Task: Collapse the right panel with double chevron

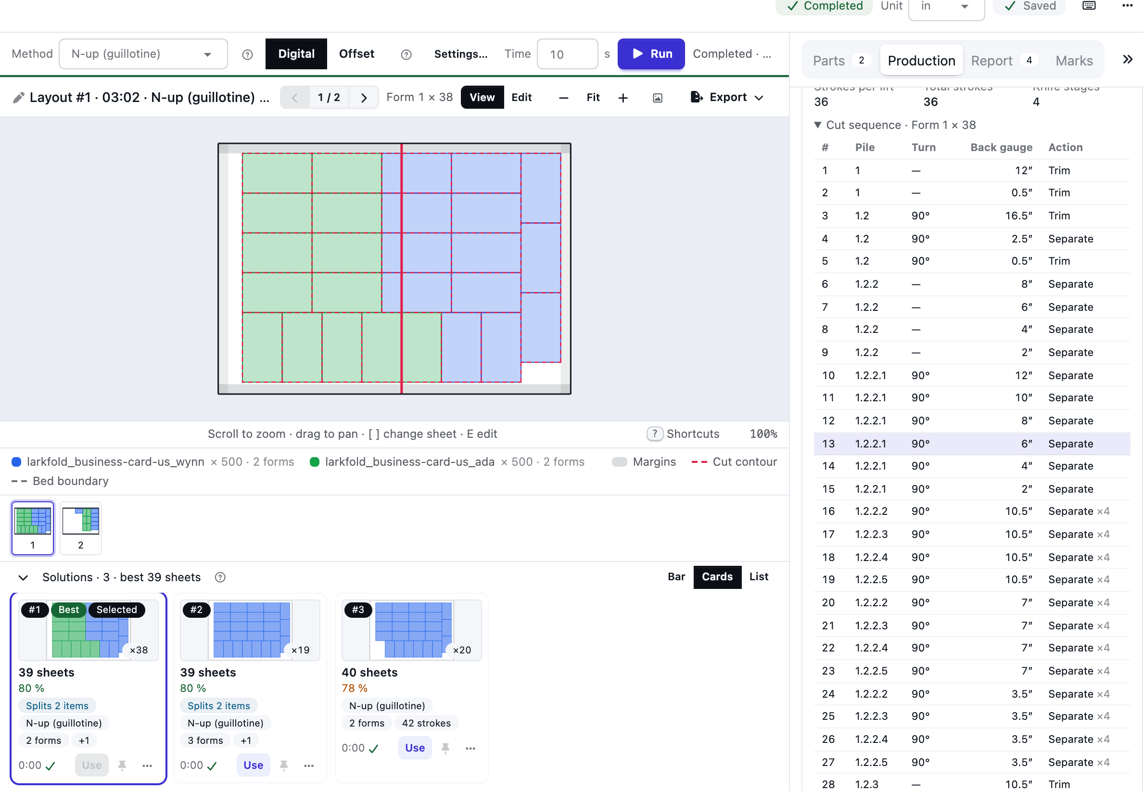Action: (1127, 60)
